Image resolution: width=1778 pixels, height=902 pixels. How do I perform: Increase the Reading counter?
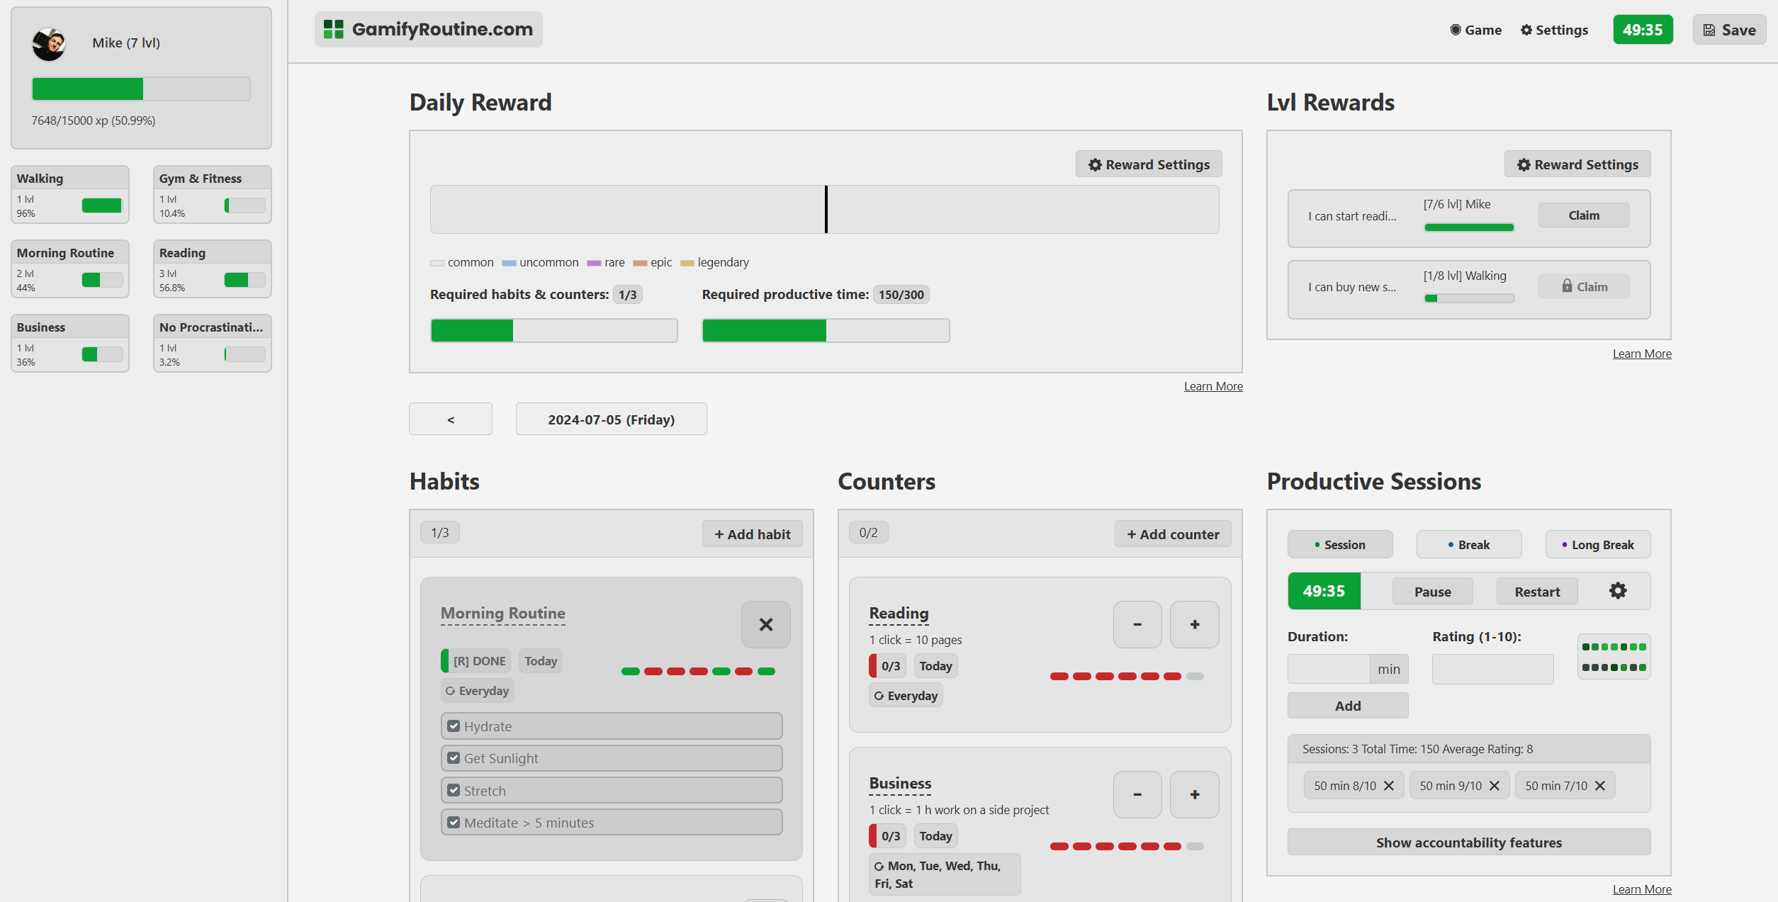pyautogui.click(x=1195, y=624)
